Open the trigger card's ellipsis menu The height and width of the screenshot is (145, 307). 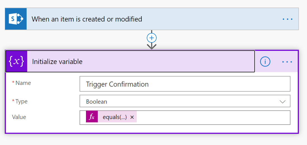(287, 19)
